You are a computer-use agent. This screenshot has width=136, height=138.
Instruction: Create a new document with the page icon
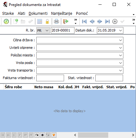pyautogui.click(x=16, y=21)
